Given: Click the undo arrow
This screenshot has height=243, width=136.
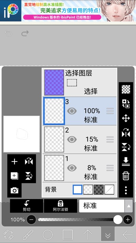Looking at the screenshot, I should [8, 33].
